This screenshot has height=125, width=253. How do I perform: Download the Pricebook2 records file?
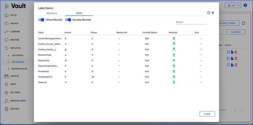point(174,71)
